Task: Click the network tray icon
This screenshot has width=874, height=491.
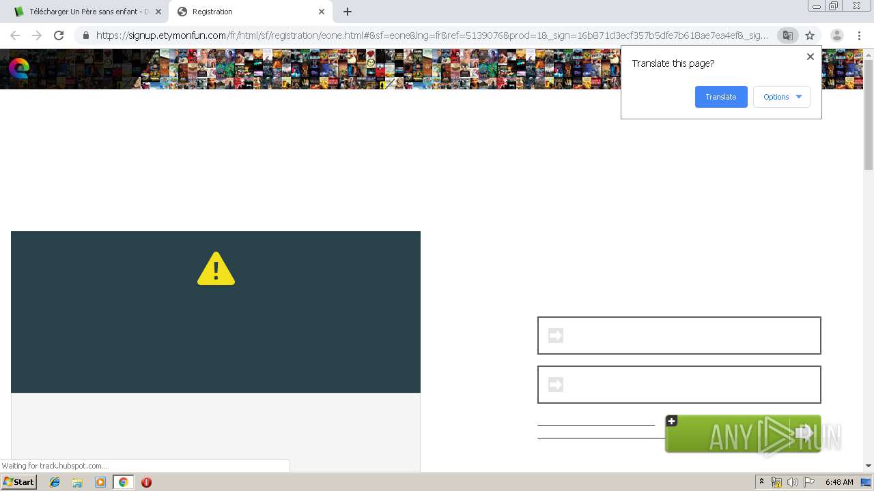Action: tap(776, 482)
